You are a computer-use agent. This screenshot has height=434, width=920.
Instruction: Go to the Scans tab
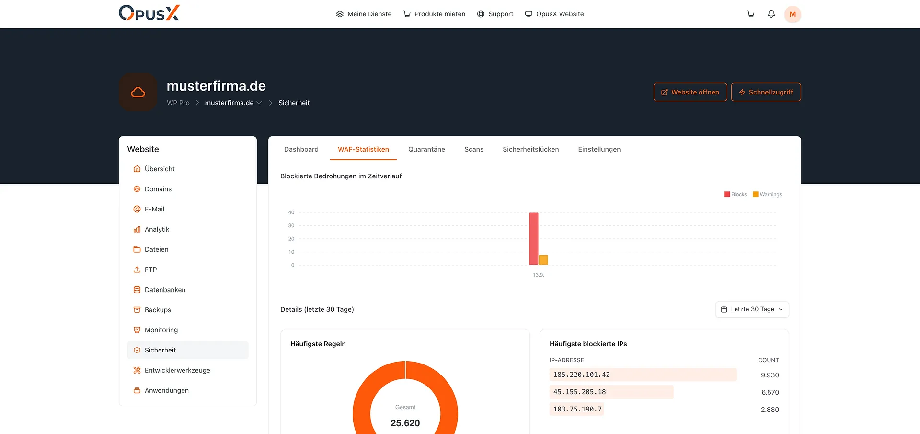coord(474,149)
